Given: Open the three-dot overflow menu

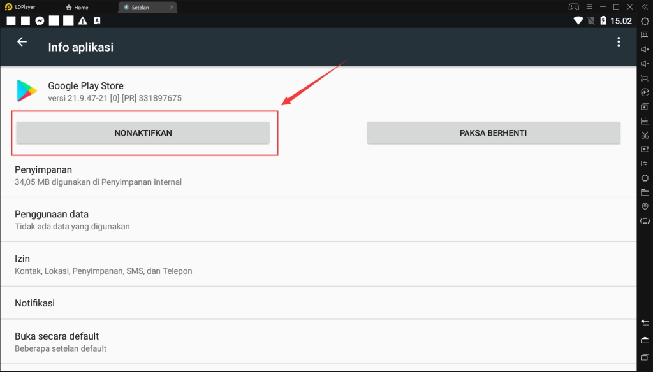Looking at the screenshot, I should pos(619,41).
